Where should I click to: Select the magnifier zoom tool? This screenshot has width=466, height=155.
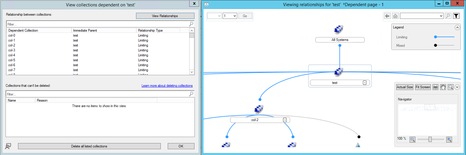(x=450, y=87)
